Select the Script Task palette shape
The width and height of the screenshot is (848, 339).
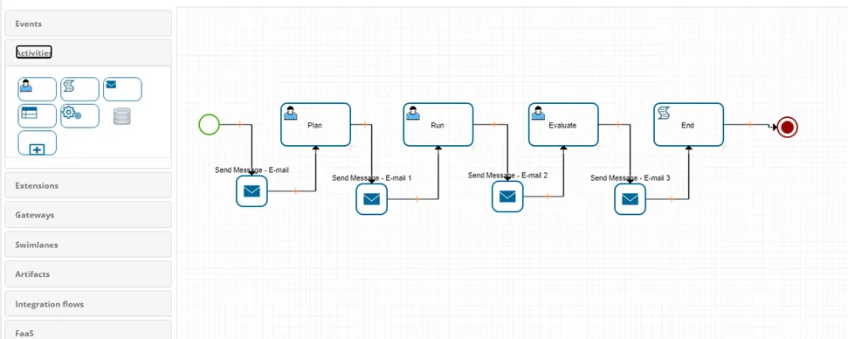point(79,89)
